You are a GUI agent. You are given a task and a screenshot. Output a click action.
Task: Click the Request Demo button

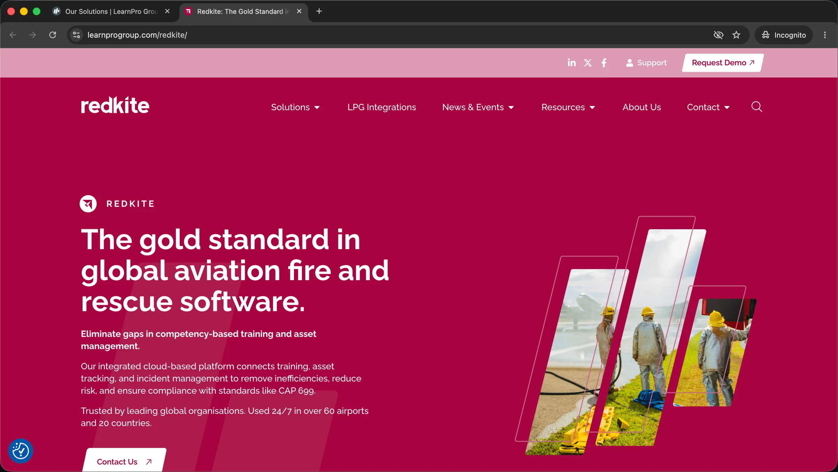[723, 63]
